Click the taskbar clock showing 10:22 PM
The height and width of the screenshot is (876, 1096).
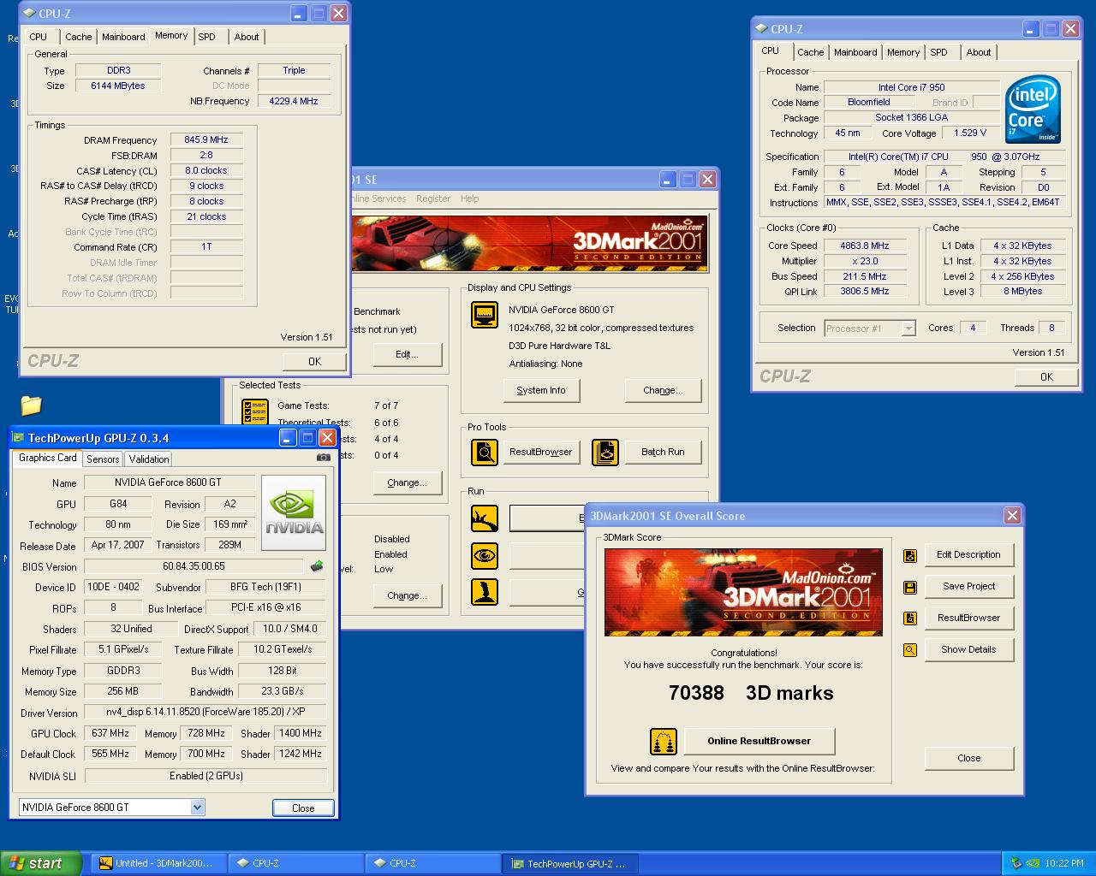click(x=1064, y=863)
